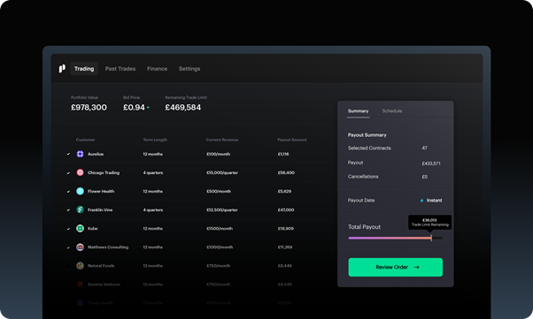Click the Current Revenue column header
Image resolution: width=533 pixels, height=319 pixels.
[222, 140]
